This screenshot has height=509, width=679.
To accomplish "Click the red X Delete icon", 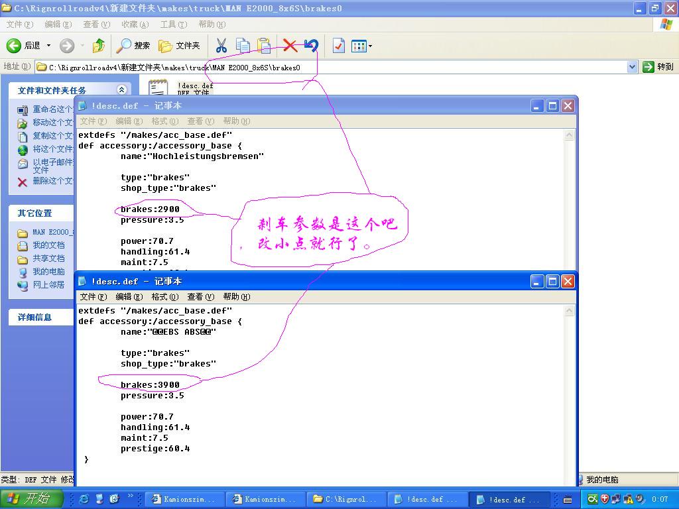I will pos(290,46).
